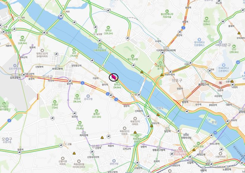The image size is (245, 173).
Task: Click the 강서구청 office icon
Action: click(x=88, y=96)
